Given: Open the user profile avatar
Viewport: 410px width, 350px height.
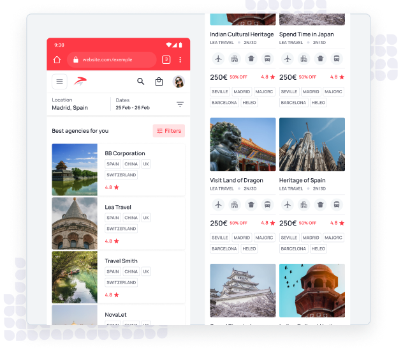Looking at the screenshot, I should pyautogui.click(x=179, y=82).
